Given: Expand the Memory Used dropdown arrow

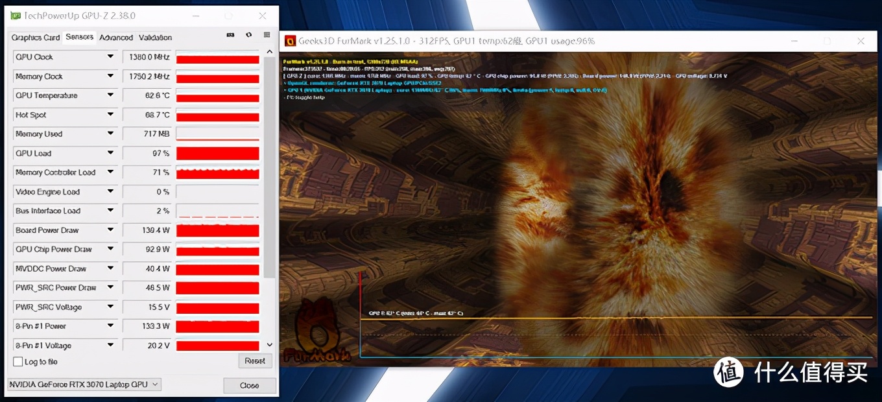Looking at the screenshot, I should [110, 134].
